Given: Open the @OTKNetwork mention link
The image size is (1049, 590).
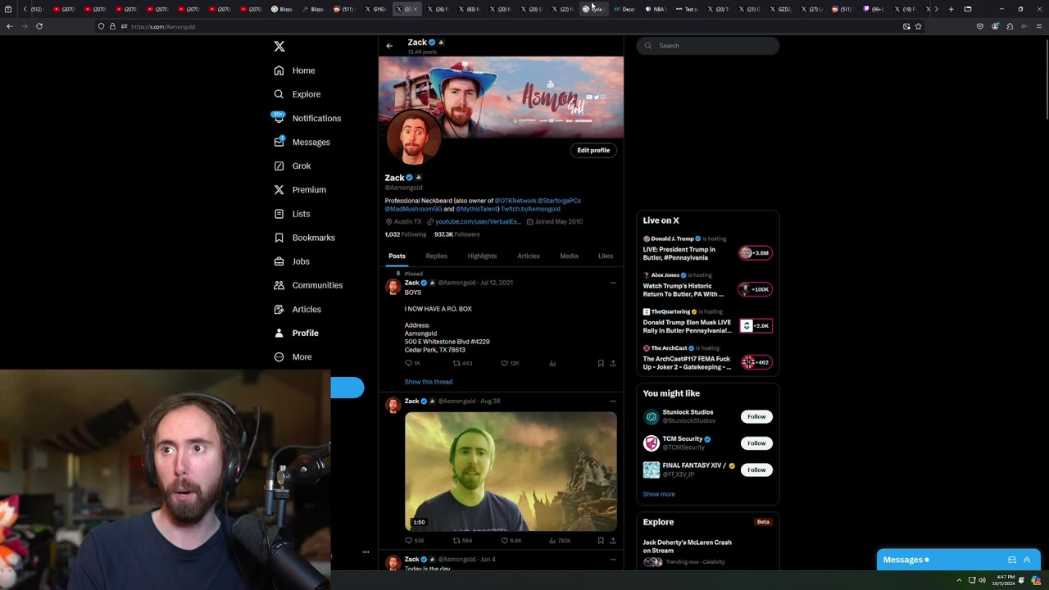Looking at the screenshot, I should coord(515,201).
